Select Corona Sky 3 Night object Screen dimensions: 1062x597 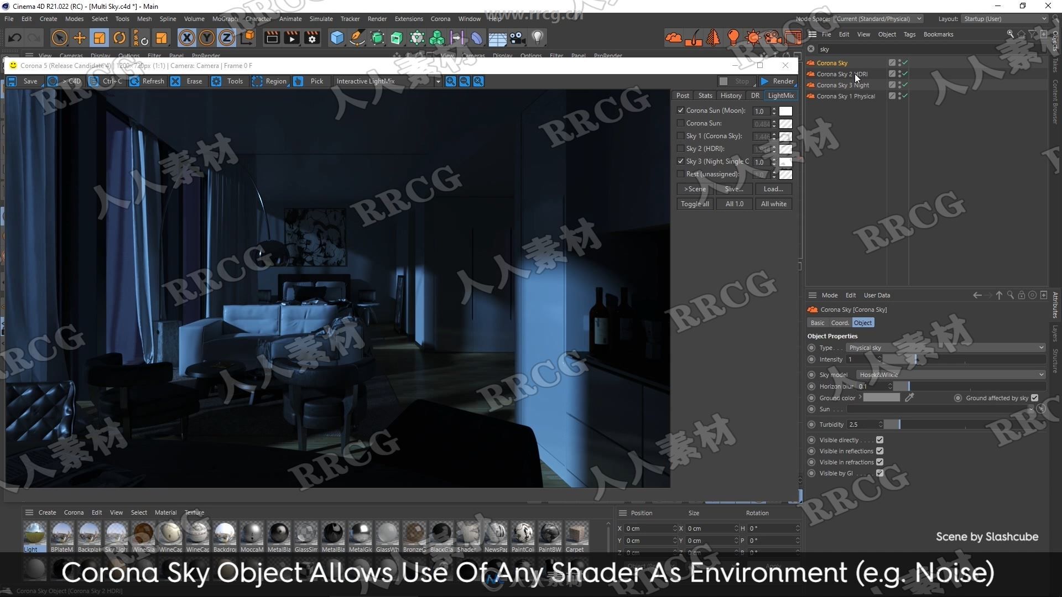click(842, 85)
